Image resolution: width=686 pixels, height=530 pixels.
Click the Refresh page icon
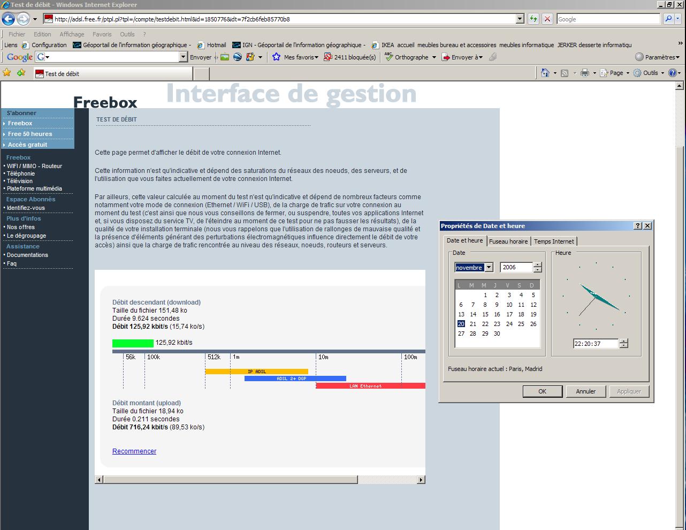tap(533, 19)
